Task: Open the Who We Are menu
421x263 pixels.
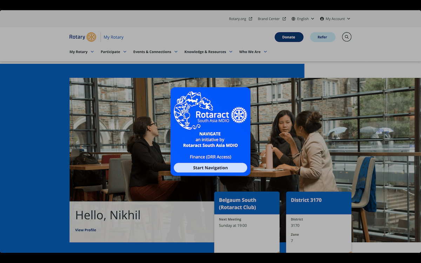Action: (x=253, y=52)
